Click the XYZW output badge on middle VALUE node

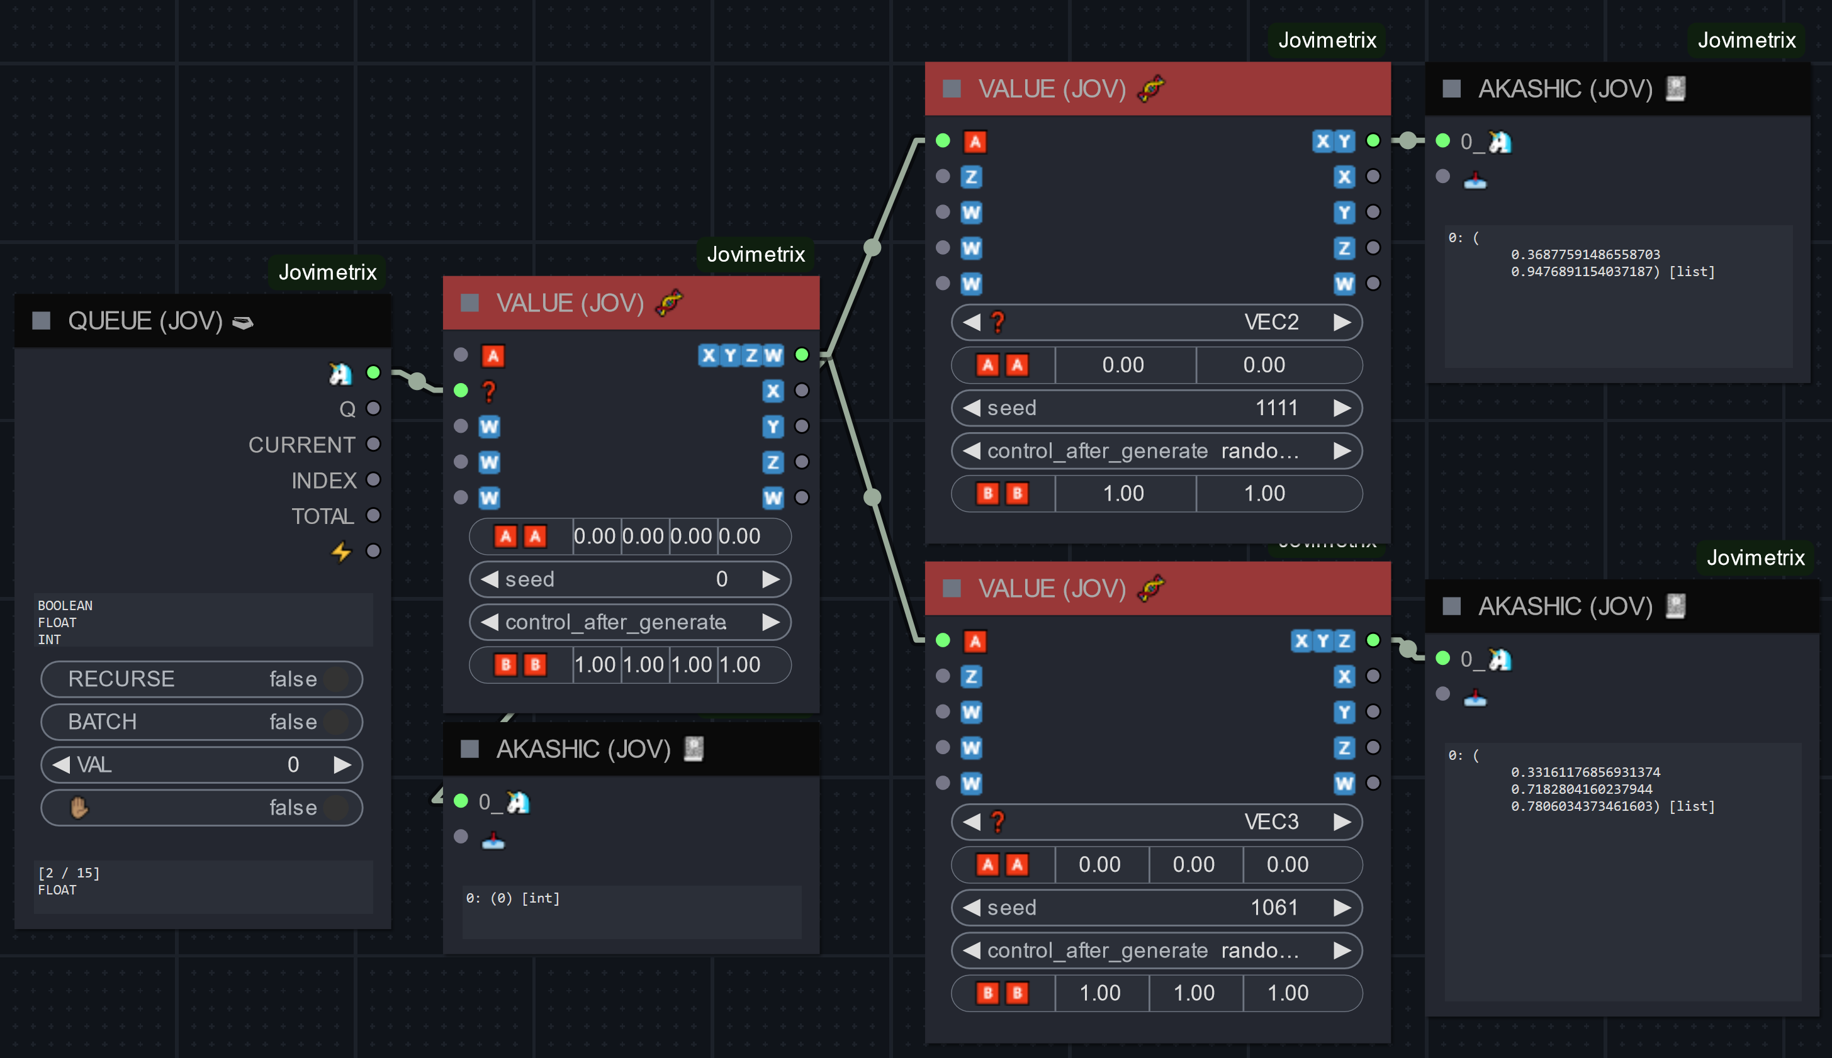click(x=740, y=355)
